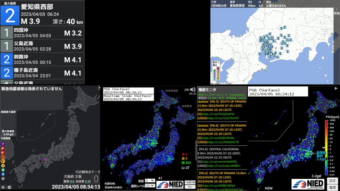Click the location crosshair icon on earthquake map
Viewport: 340px width, 191px height.
pyautogui.click(x=3, y=187)
